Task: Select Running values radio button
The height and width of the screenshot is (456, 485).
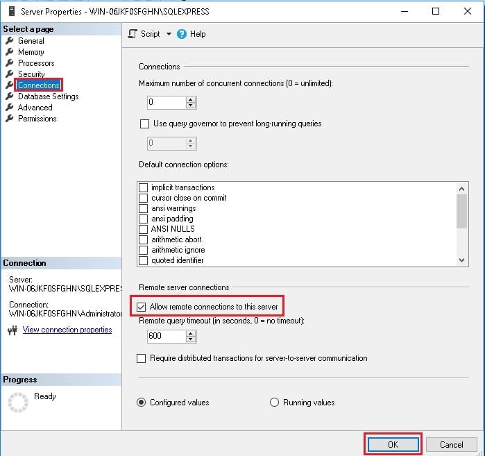Action: point(274,403)
